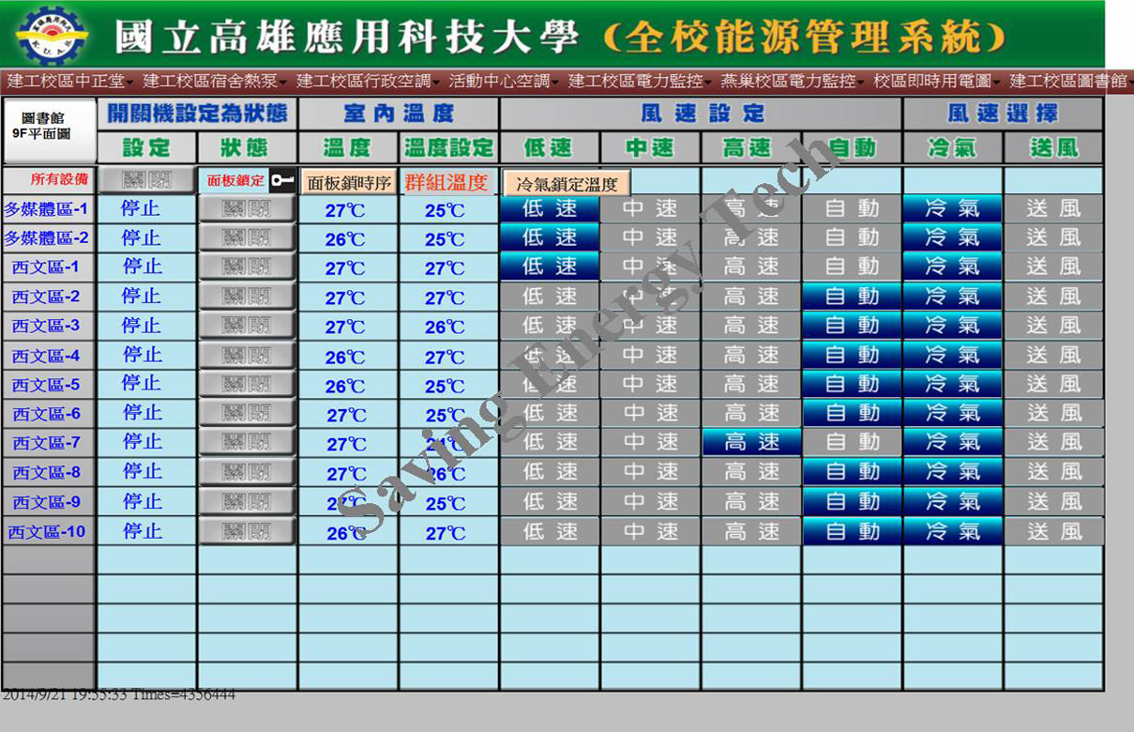
Task: Set 西文區-2 fan speed to 自動
Action: pos(852,297)
